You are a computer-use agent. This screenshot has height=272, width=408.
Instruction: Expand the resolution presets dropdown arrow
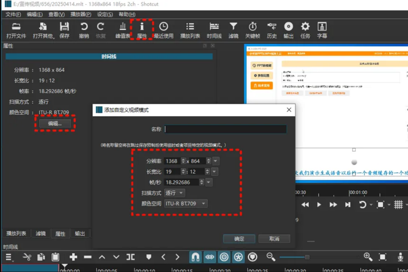point(215,161)
